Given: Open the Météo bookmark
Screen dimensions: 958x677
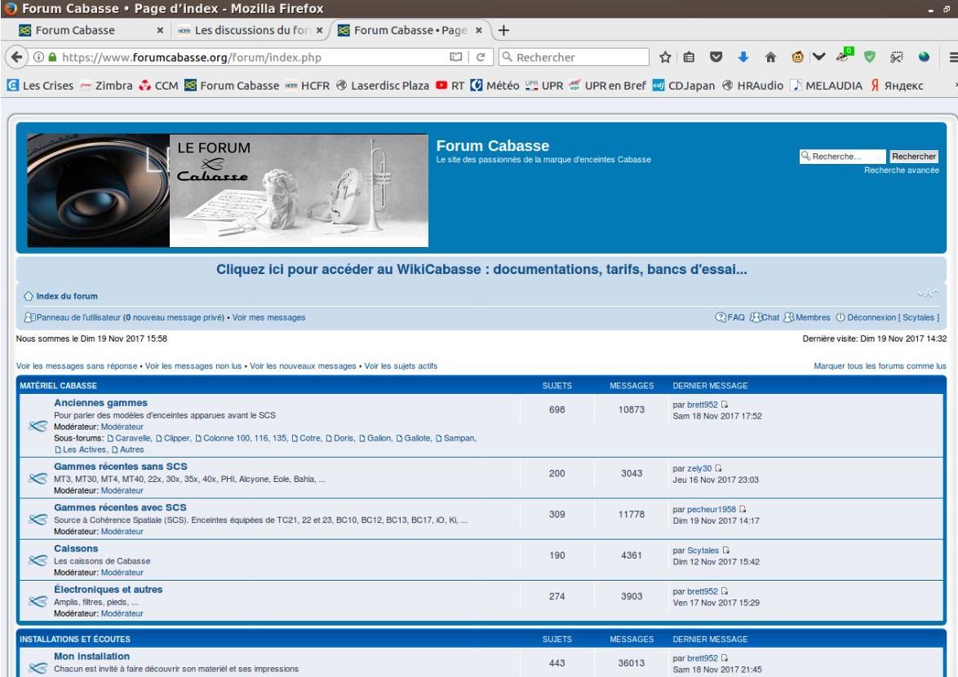Looking at the screenshot, I should point(495,86).
